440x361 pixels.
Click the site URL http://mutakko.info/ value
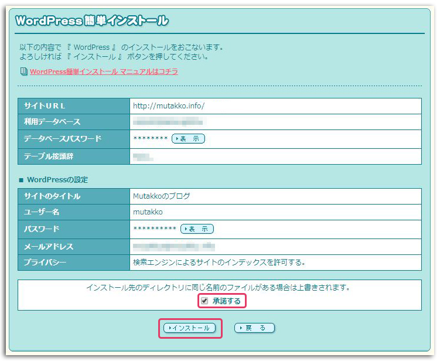(x=169, y=106)
